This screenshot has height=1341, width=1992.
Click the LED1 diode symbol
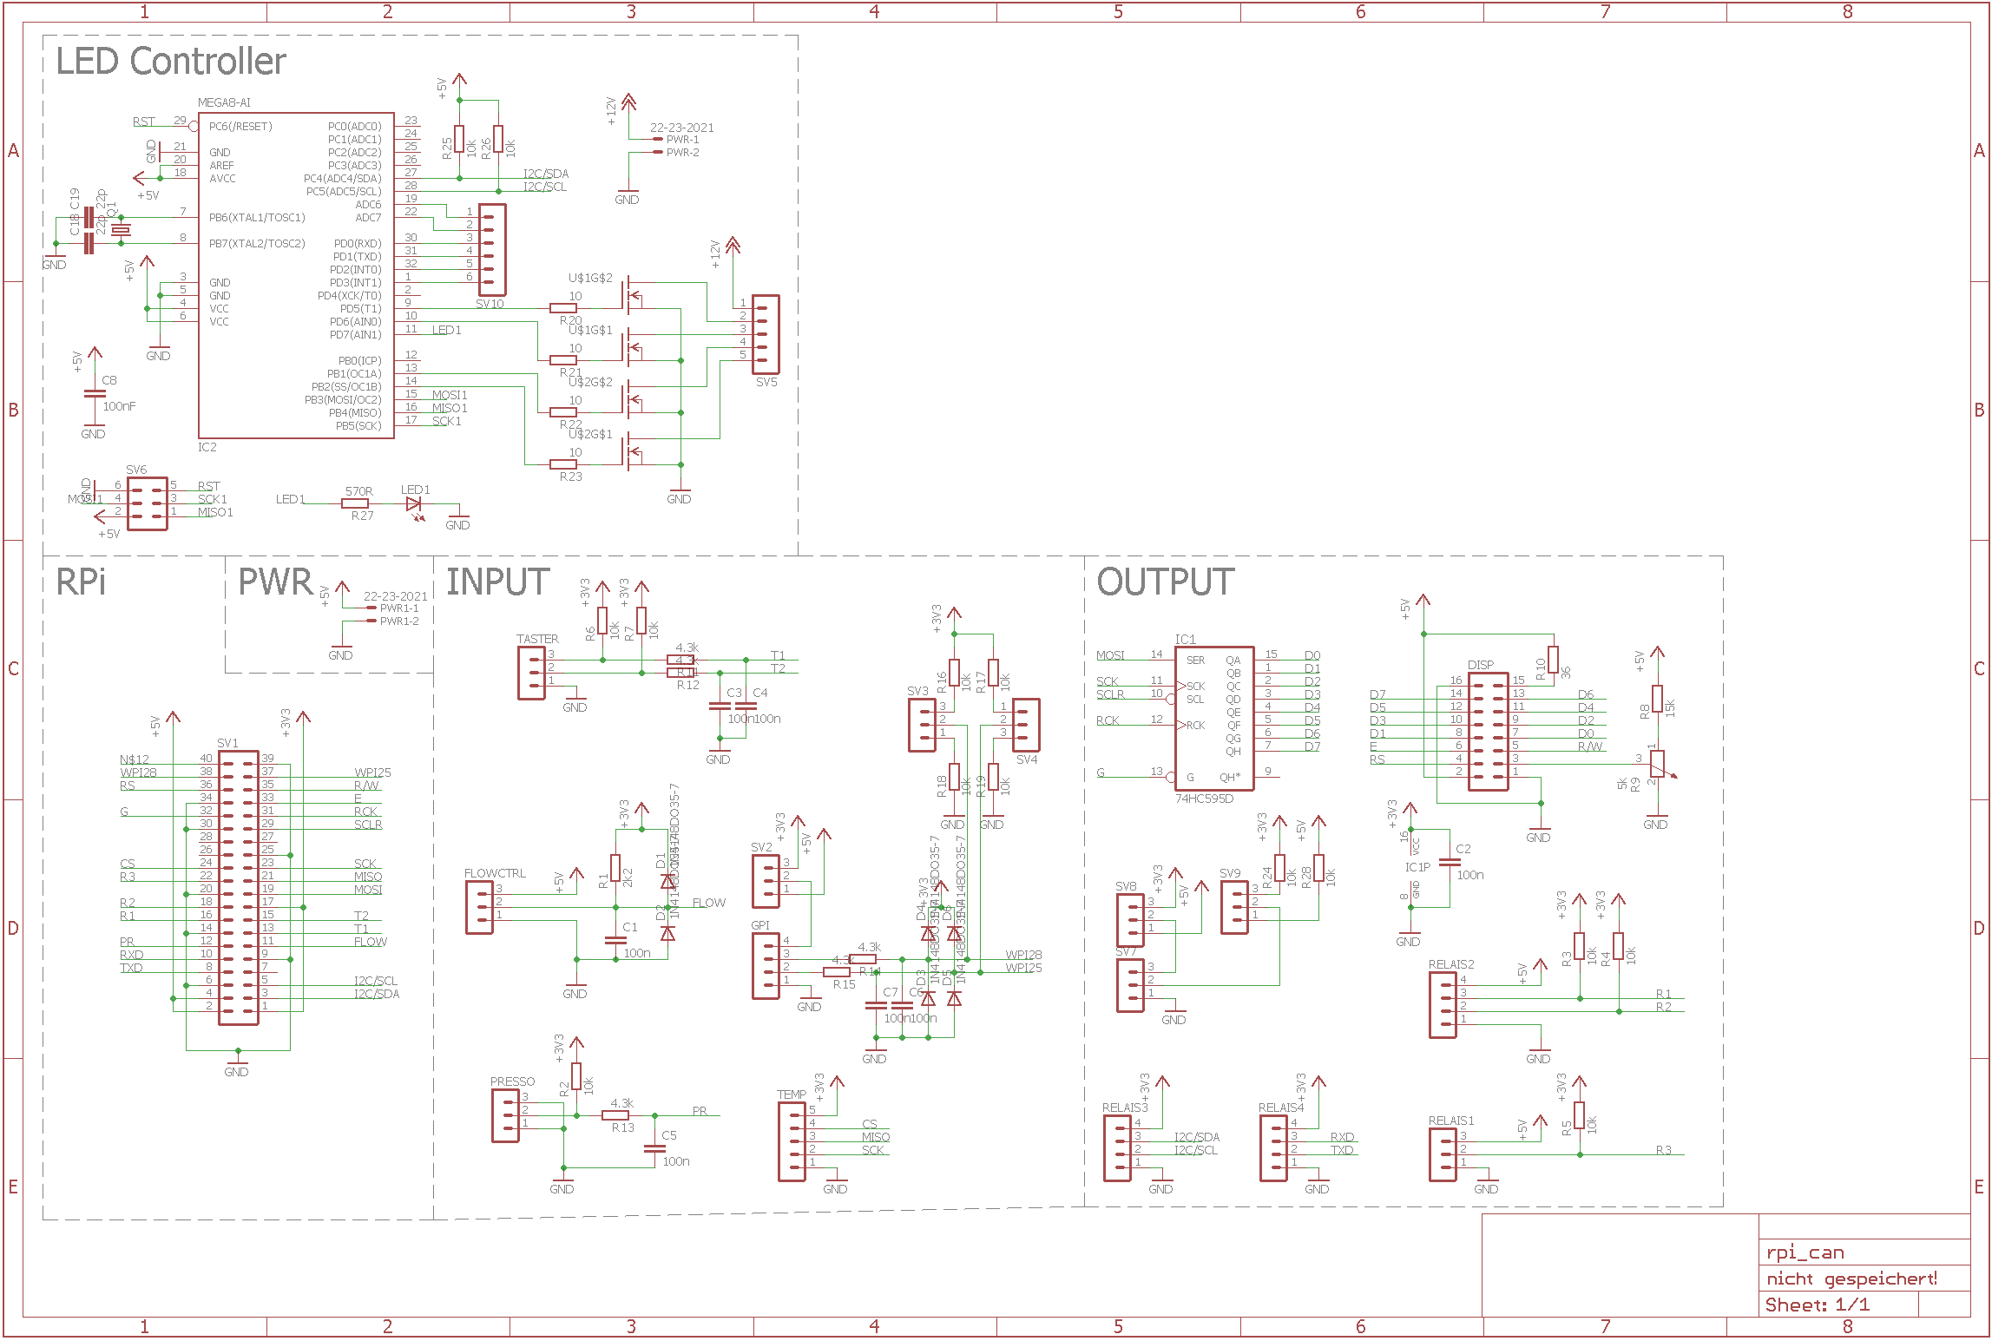click(x=414, y=503)
